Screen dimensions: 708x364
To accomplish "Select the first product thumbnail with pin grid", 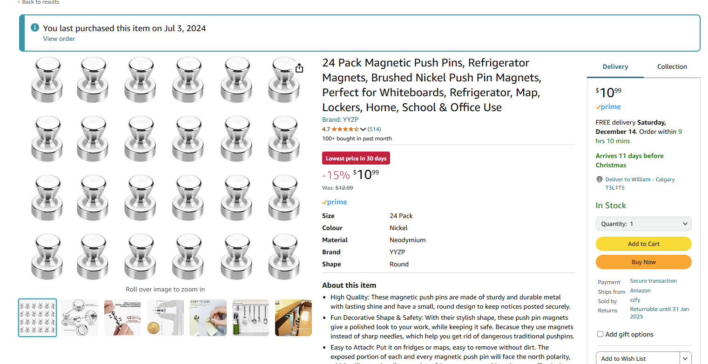I will coord(38,318).
